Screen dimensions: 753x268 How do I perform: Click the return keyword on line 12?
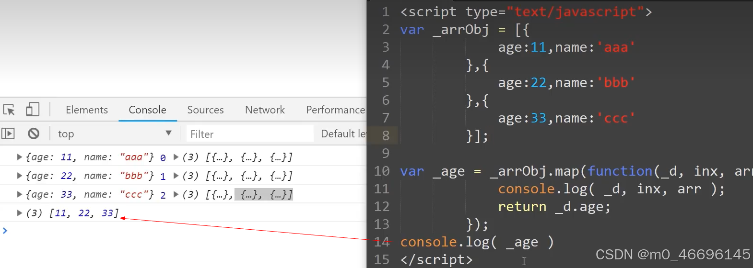(x=522, y=207)
